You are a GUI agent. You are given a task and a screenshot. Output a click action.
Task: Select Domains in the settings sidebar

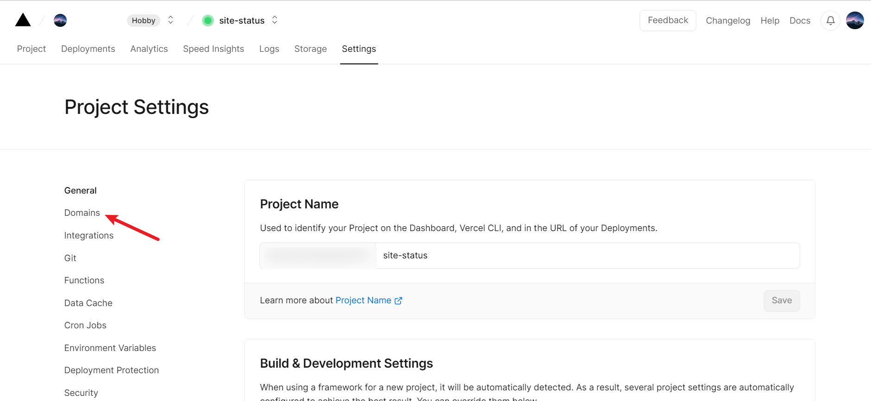82,213
